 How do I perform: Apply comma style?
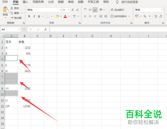(x=150, y=16)
